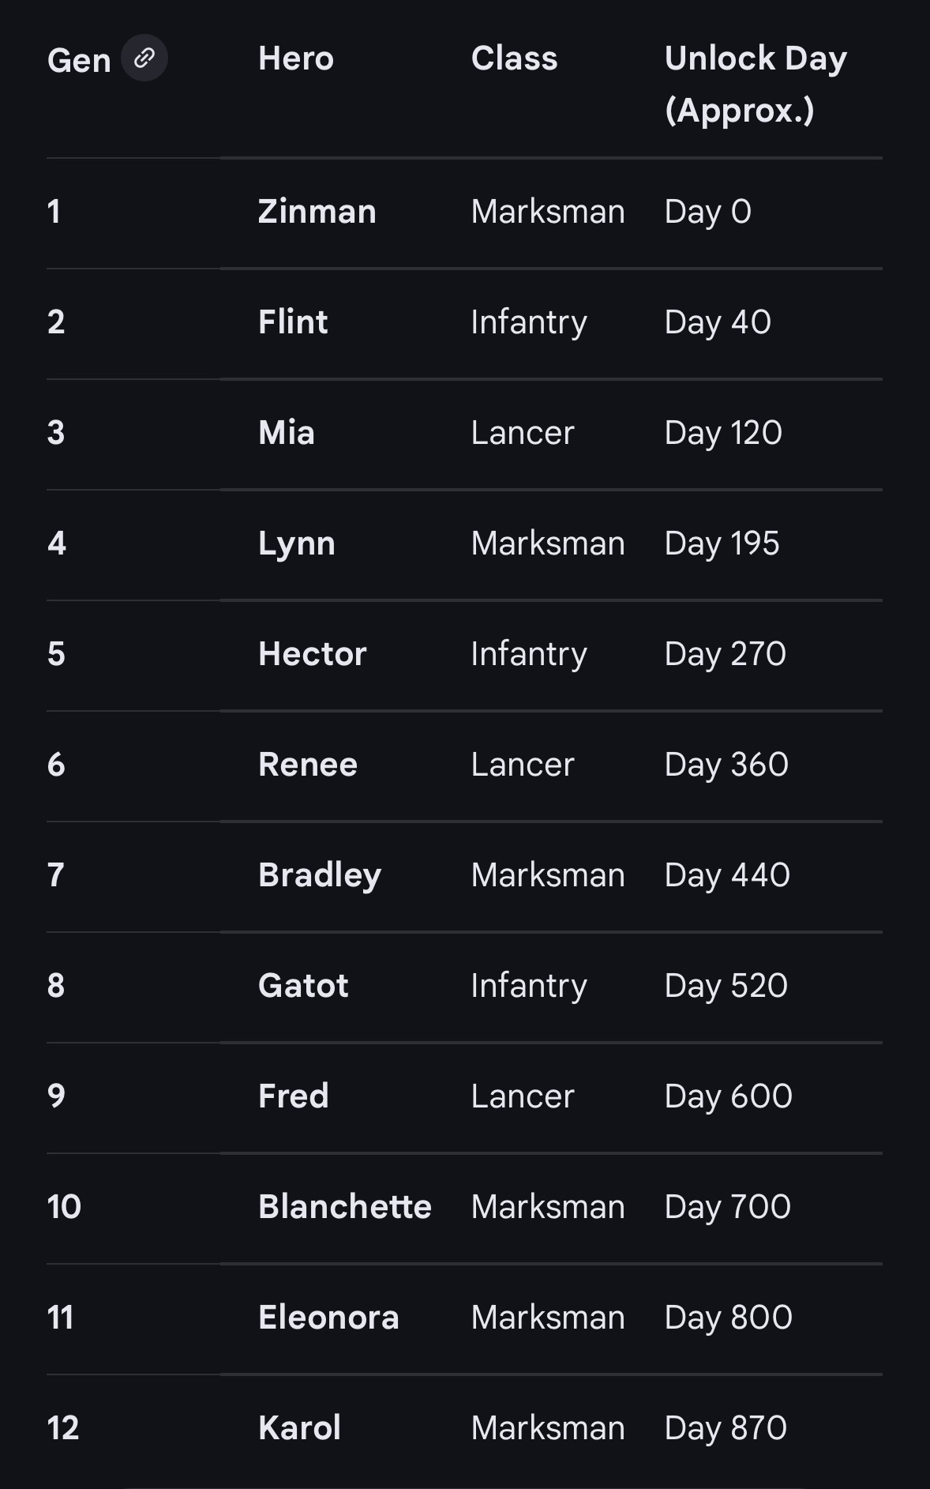Select the hero name Zinman
Viewport: 930px width, 1489px height.
(317, 212)
